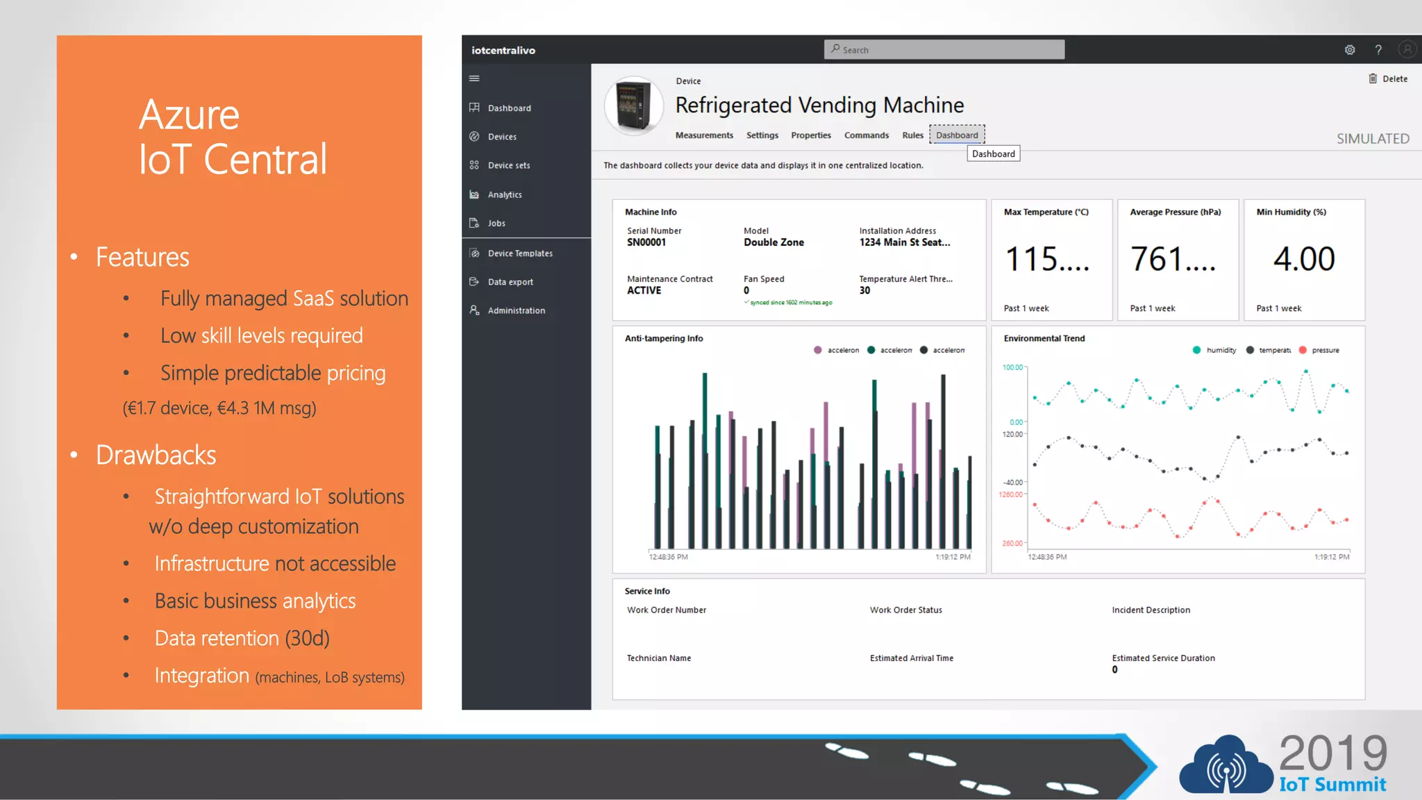Screen dimensions: 1422x800
Task: Open the Measurements tab
Action: point(704,135)
